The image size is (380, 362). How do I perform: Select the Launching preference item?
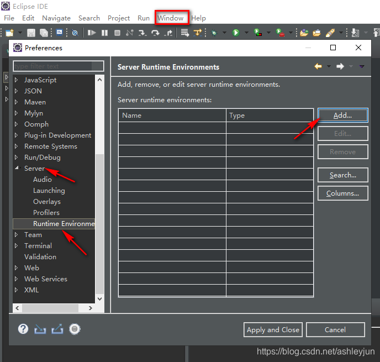49,190
